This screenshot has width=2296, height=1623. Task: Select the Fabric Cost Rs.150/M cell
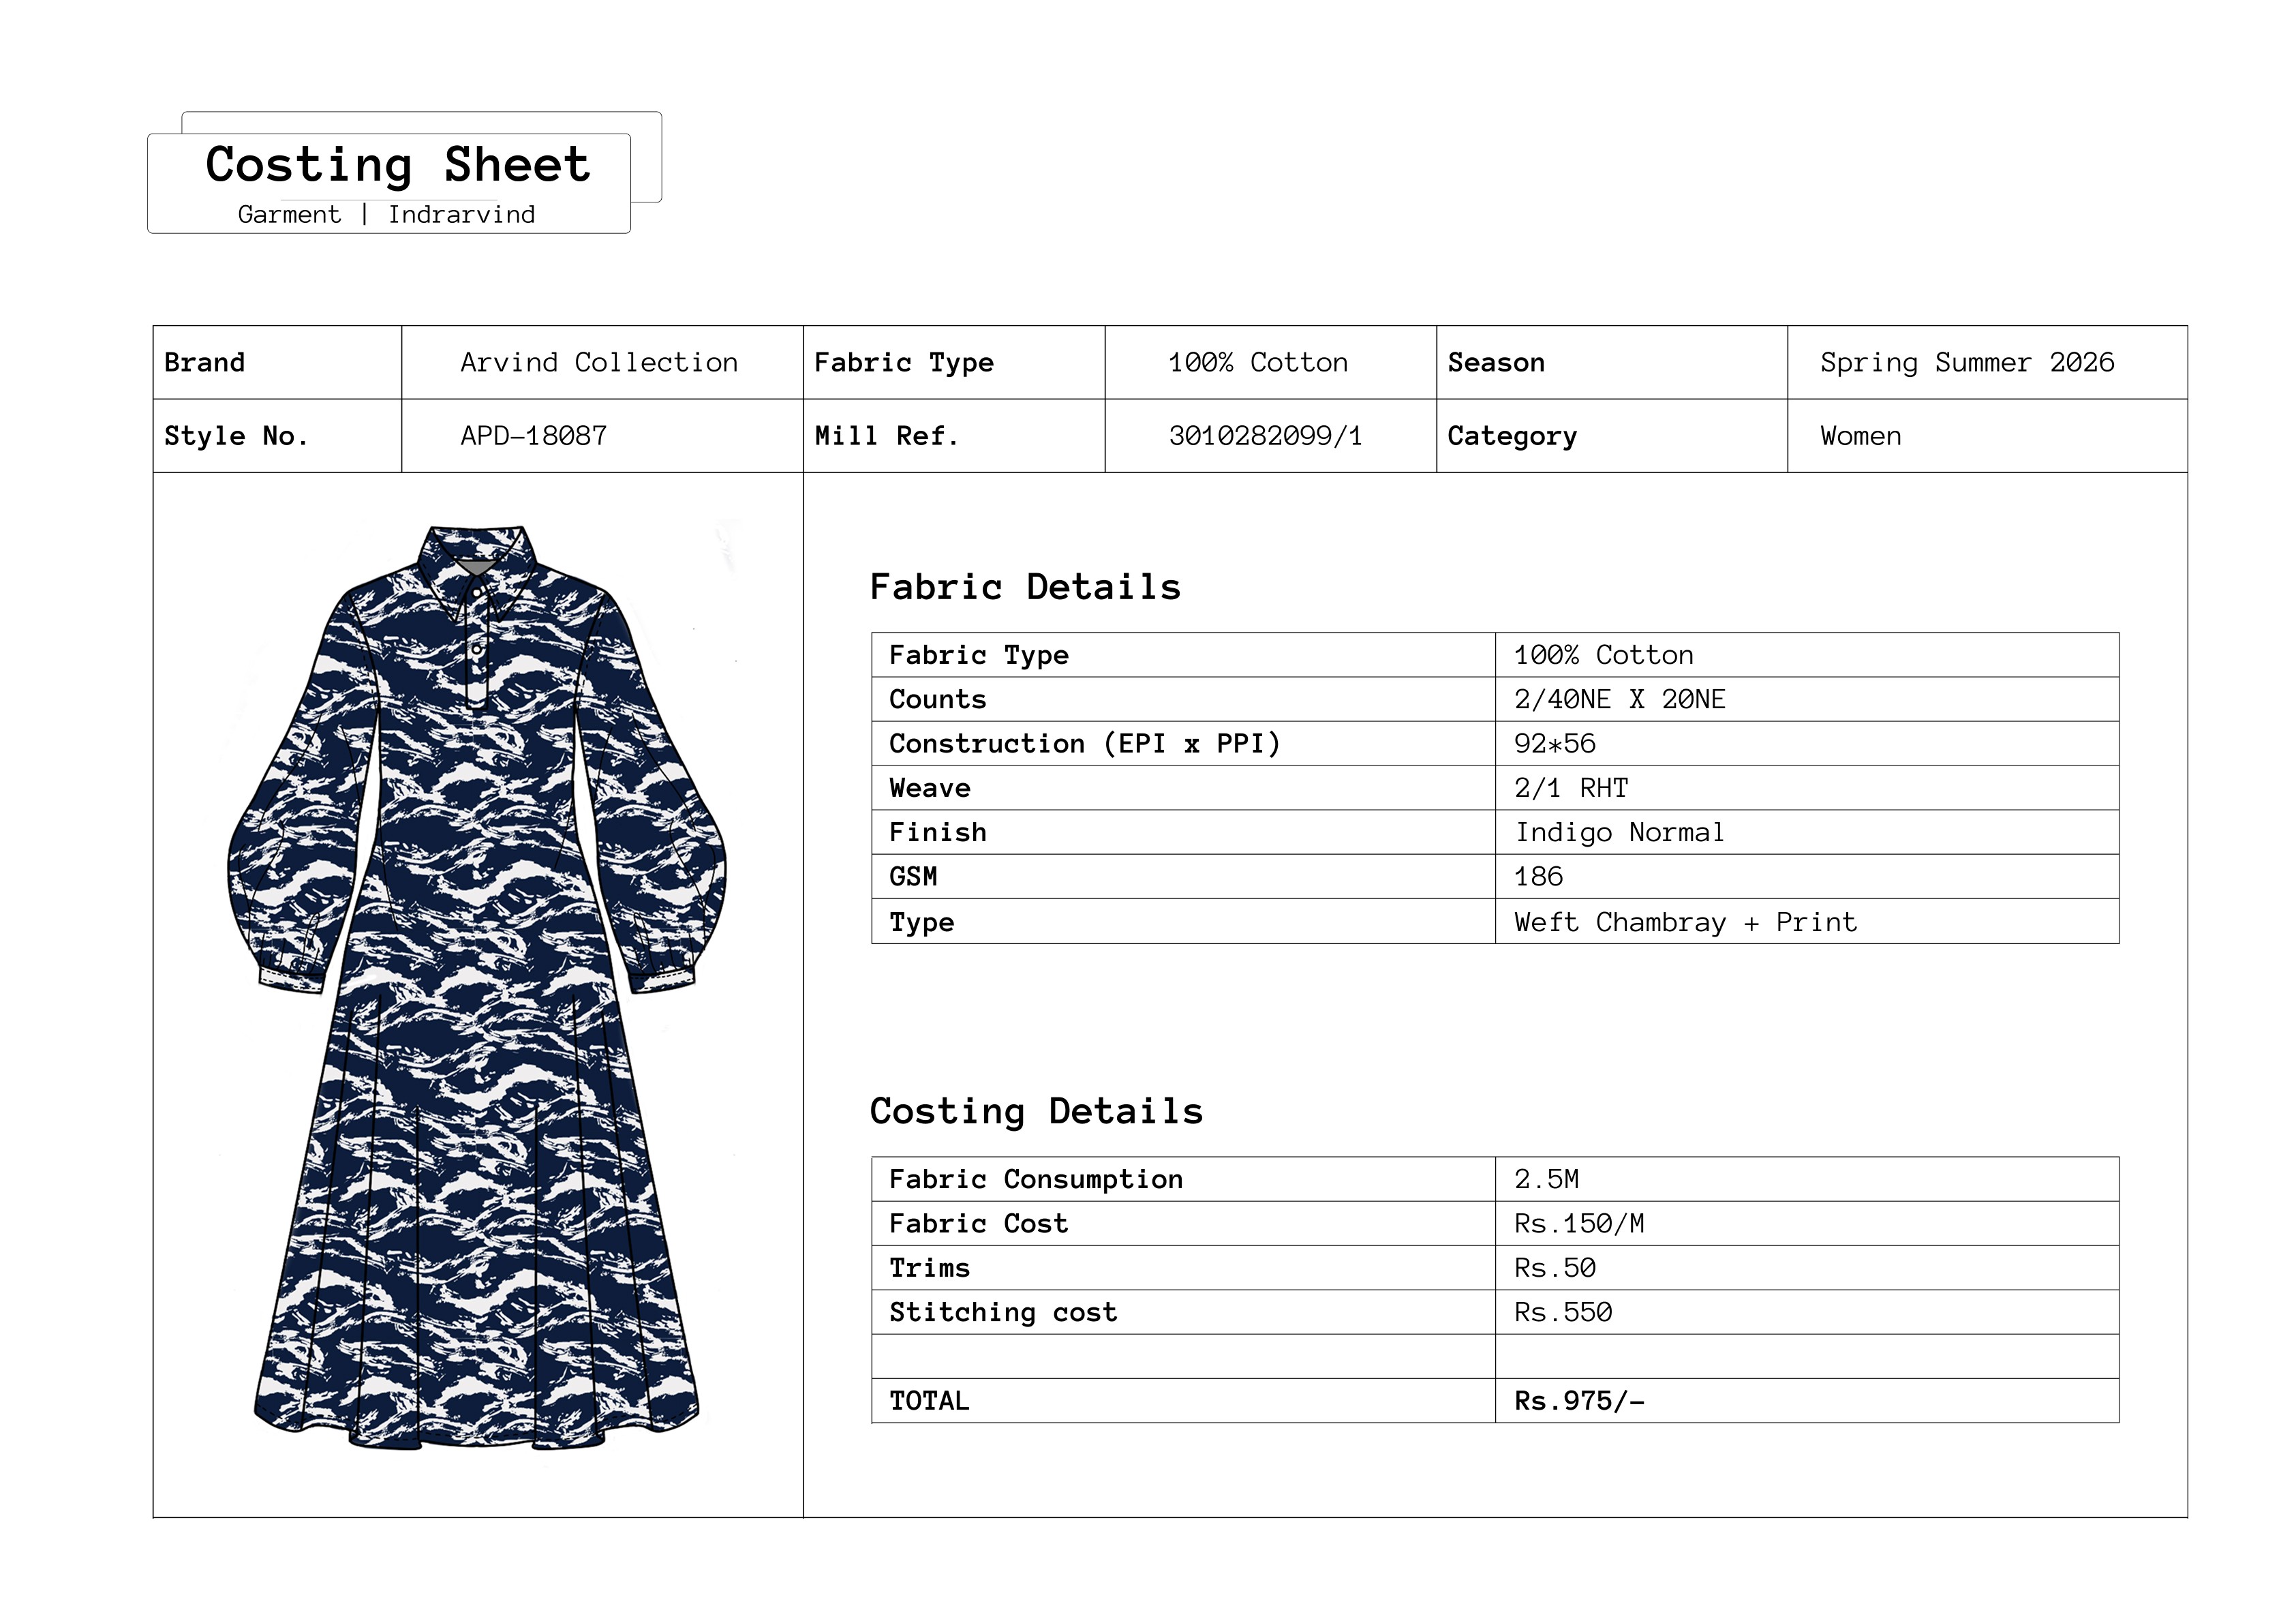[x=1579, y=1224]
